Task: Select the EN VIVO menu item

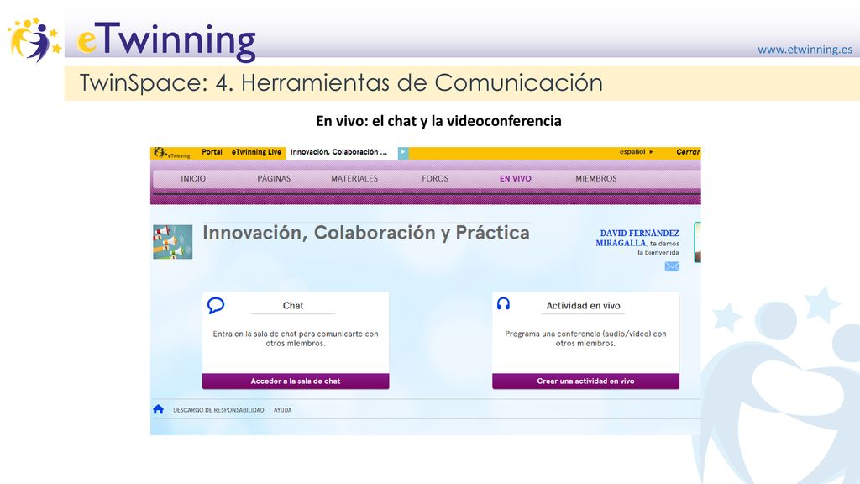Action: (x=516, y=179)
